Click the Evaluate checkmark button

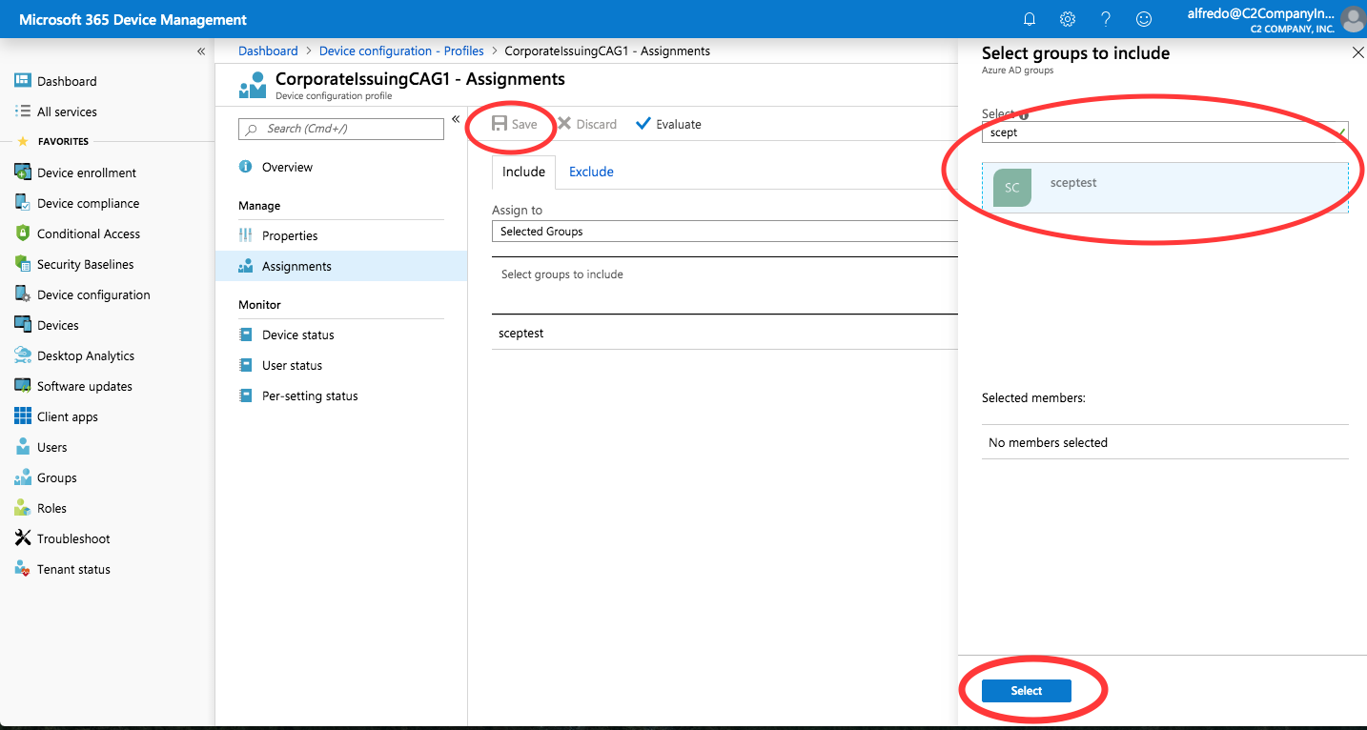(x=668, y=124)
